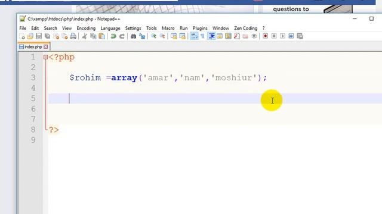Click Notepad++ title bar icon

click(x=23, y=19)
